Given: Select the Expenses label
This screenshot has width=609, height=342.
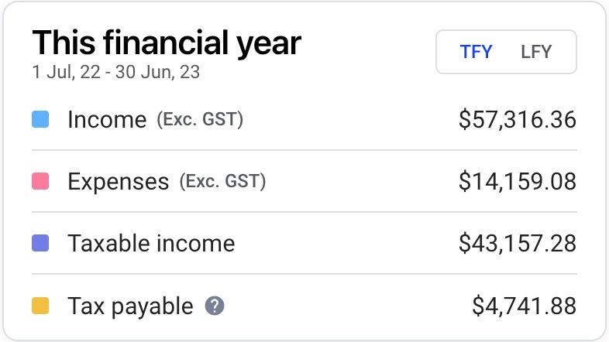Looking at the screenshot, I should 119,182.
